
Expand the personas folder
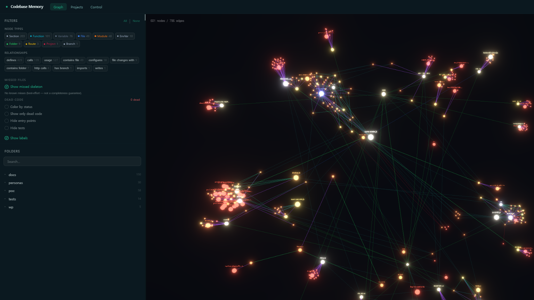coord(72,183)
